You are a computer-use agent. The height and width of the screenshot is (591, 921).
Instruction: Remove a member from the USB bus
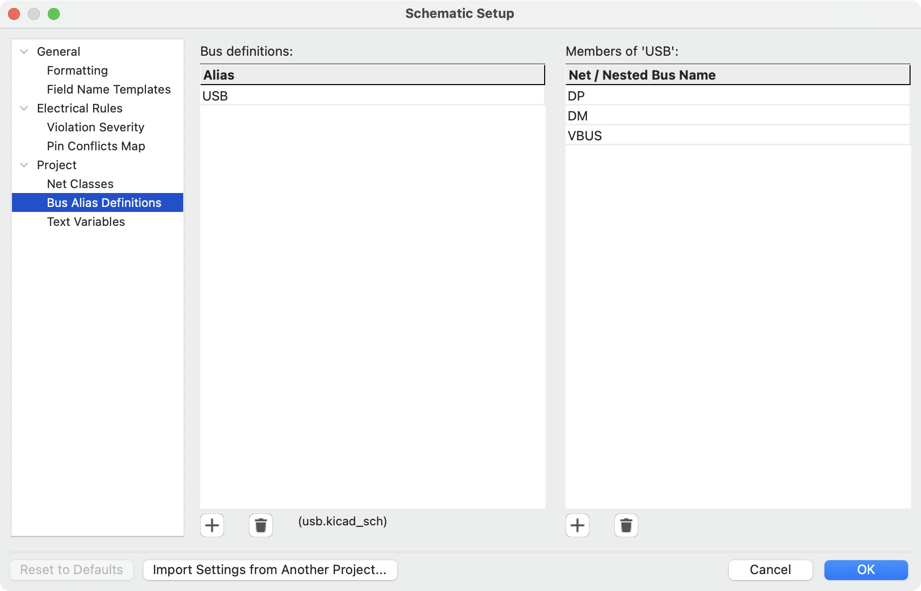pyautogui.click(x=626, y=525)
